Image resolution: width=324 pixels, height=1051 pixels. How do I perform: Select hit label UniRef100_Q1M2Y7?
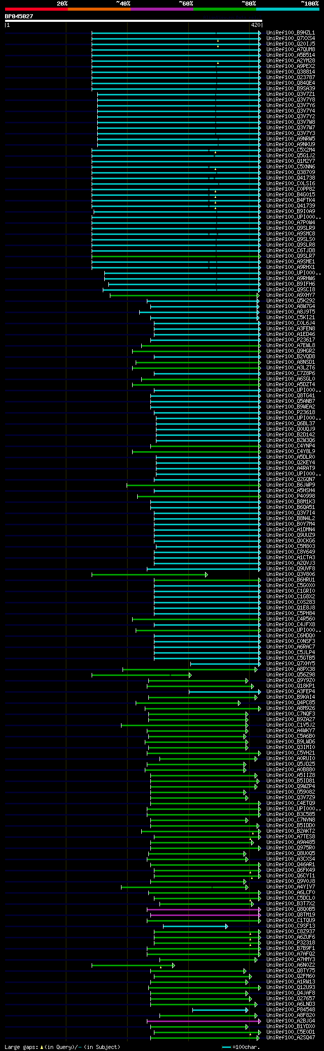(291, 161)
